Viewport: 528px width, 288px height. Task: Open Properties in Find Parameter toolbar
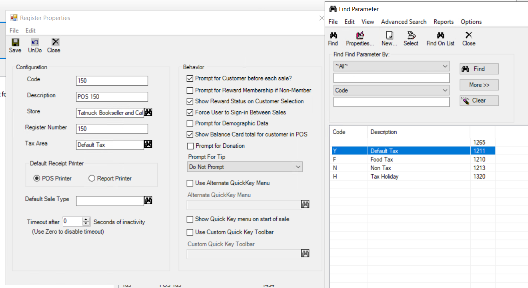pyautogui.click(x=360, y=39)
